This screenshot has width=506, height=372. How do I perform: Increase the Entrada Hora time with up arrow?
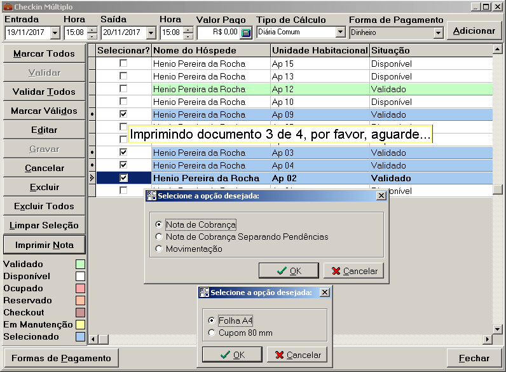[x=92, y=30]
